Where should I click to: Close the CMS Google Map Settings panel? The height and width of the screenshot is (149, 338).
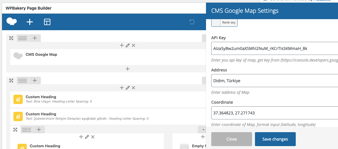pyautogui.click(x=232, y=139)
